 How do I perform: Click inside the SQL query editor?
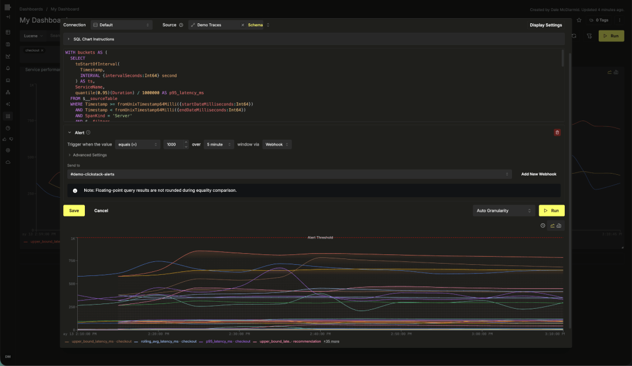tap(312, 85)
